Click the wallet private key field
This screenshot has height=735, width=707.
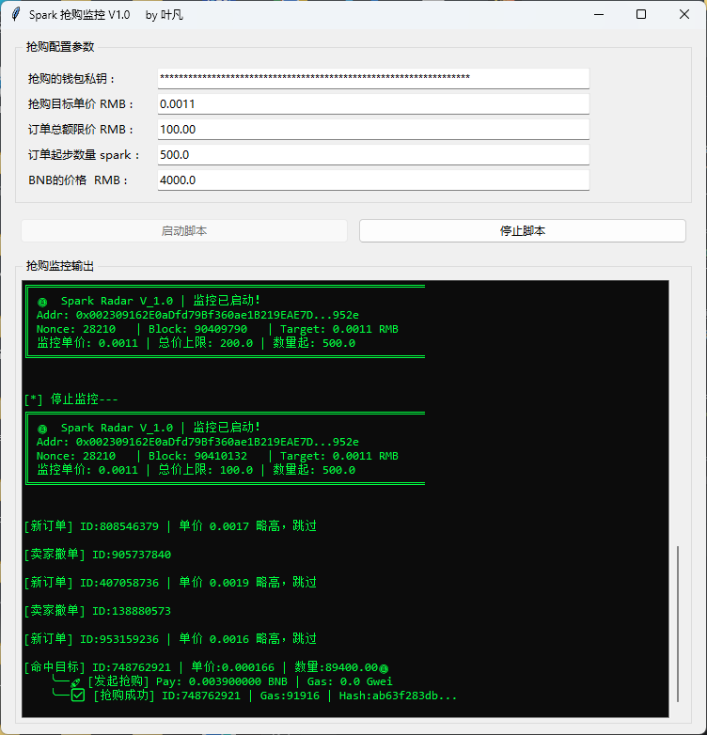(373, 78)
